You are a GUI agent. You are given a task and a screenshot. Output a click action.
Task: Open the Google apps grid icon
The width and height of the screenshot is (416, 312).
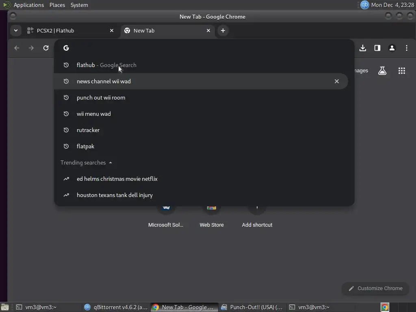click(x=402, y=71)
